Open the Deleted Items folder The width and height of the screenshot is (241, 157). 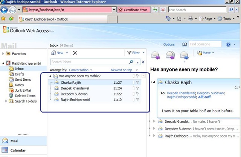click(x=25, y=96)
